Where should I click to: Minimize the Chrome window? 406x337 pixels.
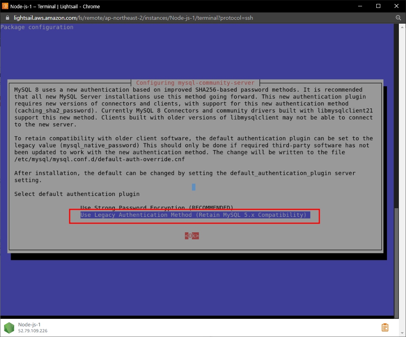(x=360, y=6)
